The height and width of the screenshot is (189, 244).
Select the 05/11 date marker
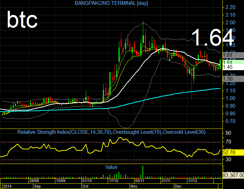click(x=140, y=181)
